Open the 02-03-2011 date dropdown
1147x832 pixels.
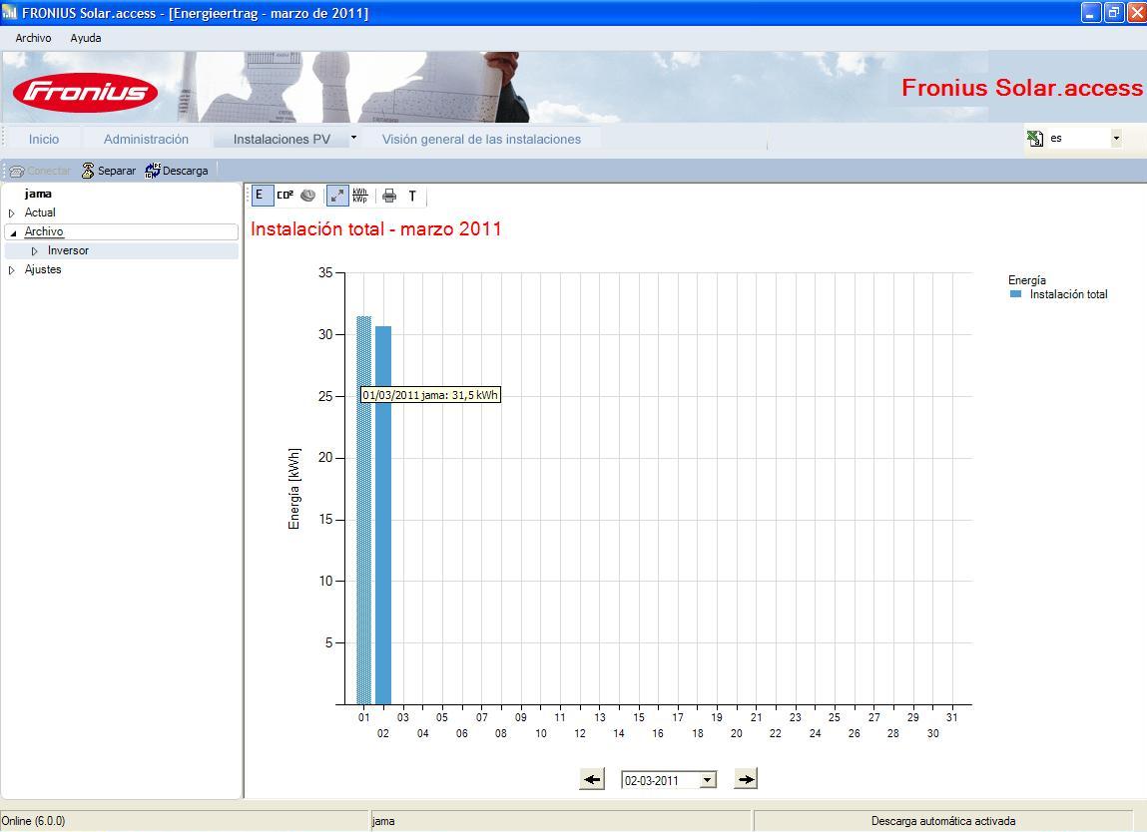click(707, 780)
